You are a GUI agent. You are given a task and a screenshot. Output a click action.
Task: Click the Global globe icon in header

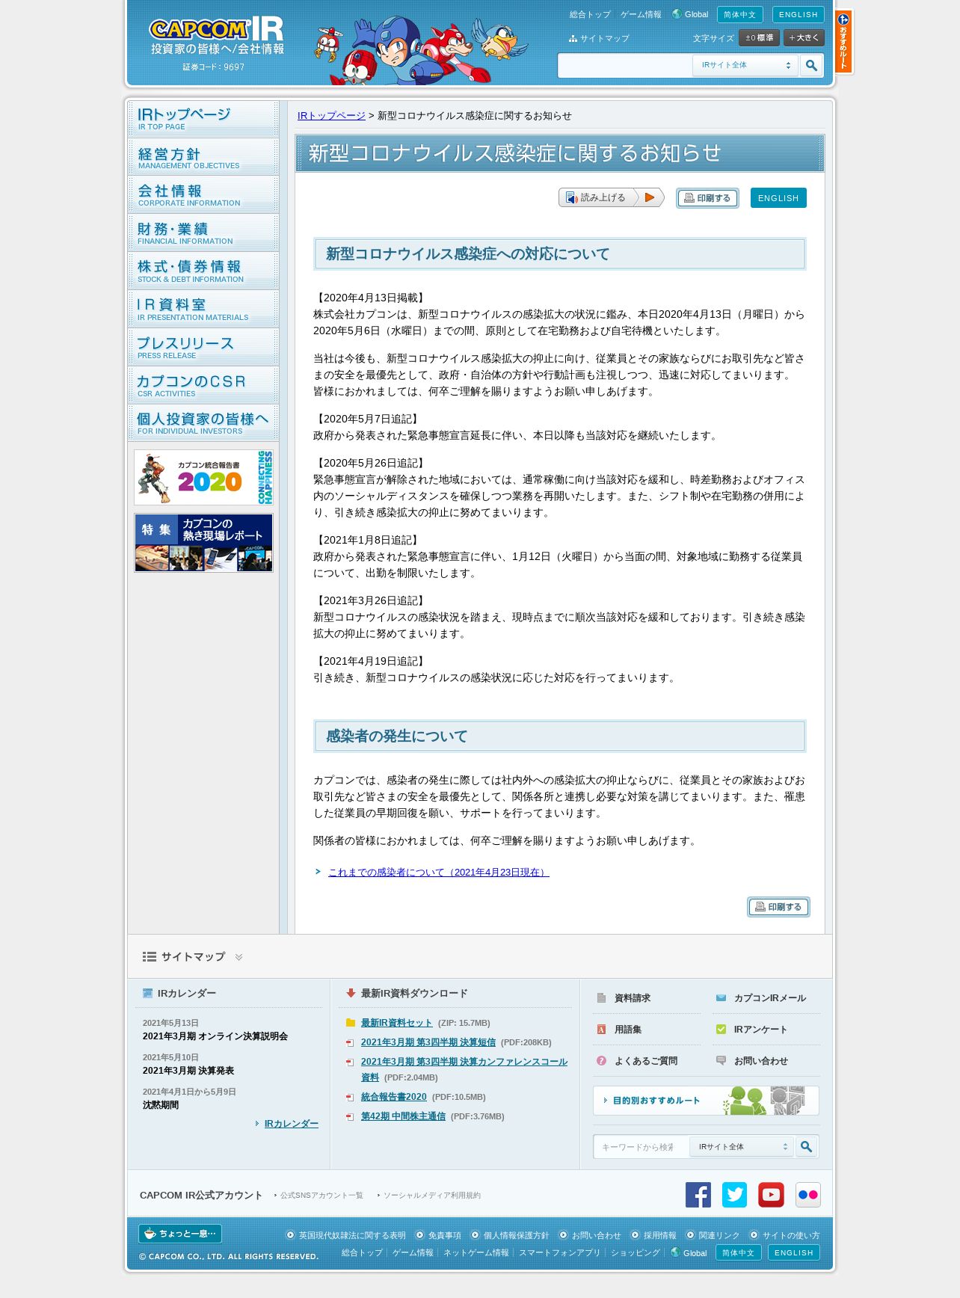677,14
